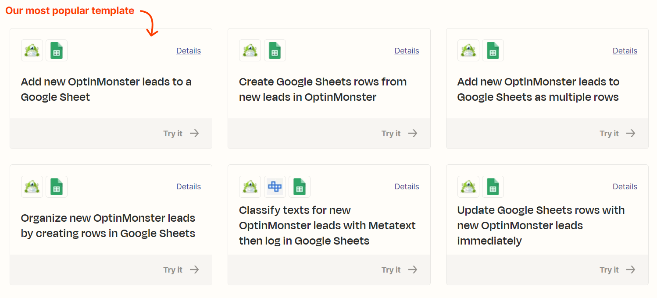Click the Google Sheets icon on 'Add new OptinMonster leads to a Google Sheet'
The image size is (657, 298).
pyautogui.click(x=56, y=50)
